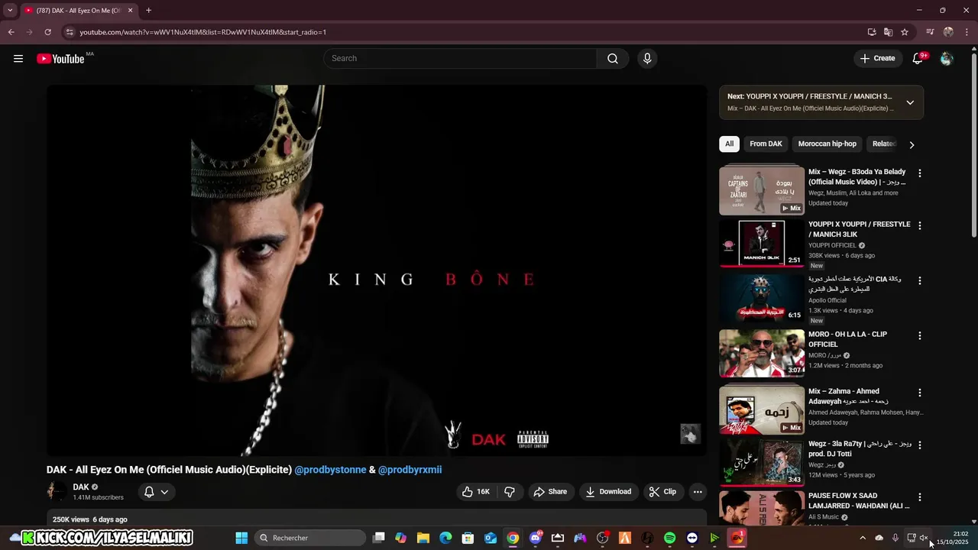978x550 pixels.
Task: Expand the Next mix playlist panel
Action: pos(910,102)
